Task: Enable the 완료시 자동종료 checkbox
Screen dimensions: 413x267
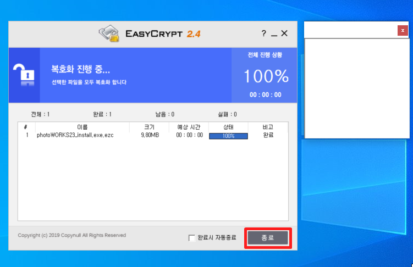Action: [192, 238]
